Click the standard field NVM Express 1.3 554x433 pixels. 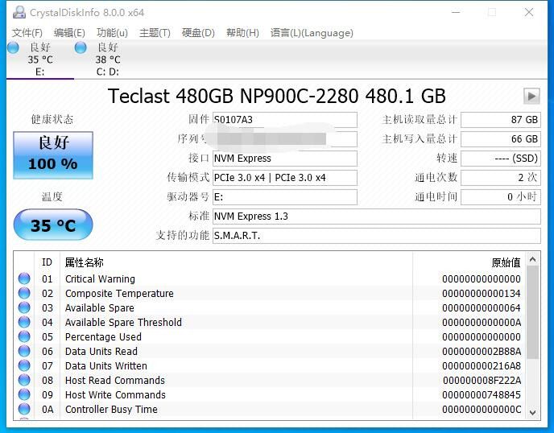coord(377,216)
